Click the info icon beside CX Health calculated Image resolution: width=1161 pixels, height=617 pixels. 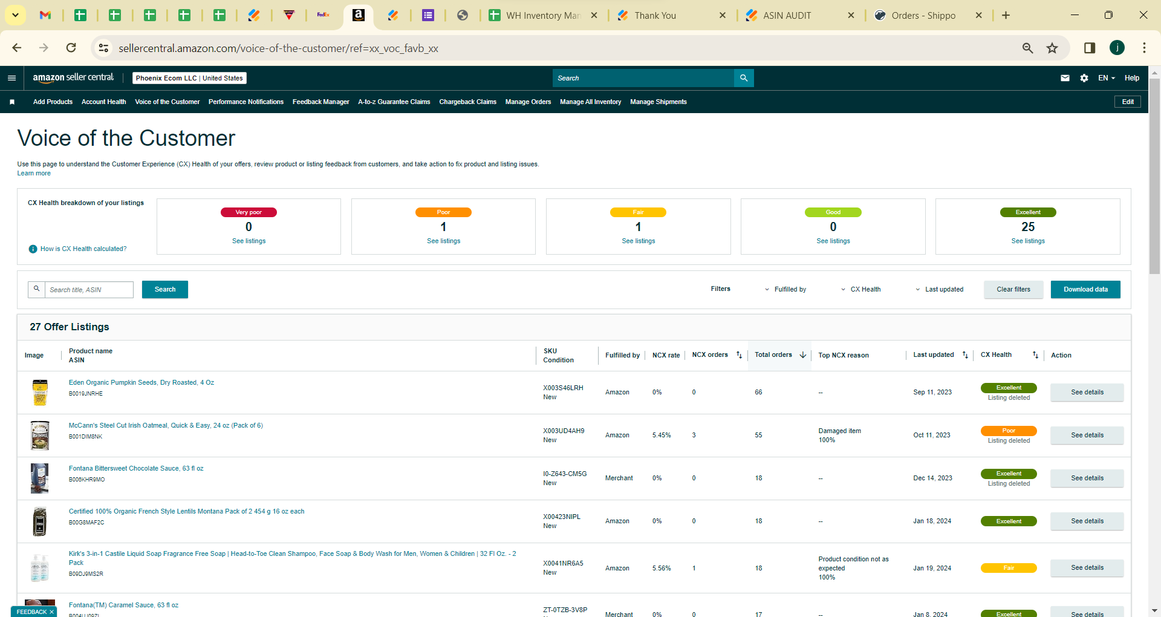(x=33, y=249)
